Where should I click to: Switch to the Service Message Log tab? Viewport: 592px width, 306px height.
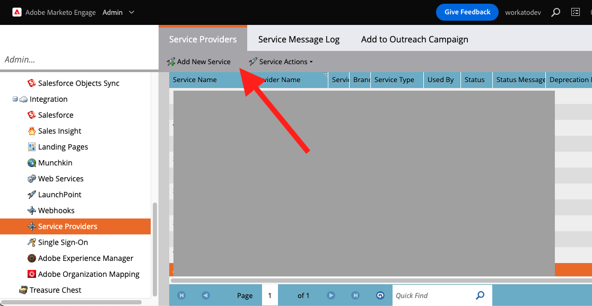pos(299,39)
